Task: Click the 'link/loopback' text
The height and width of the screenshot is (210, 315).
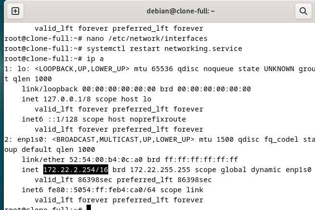Action: (x=50, y=89)
